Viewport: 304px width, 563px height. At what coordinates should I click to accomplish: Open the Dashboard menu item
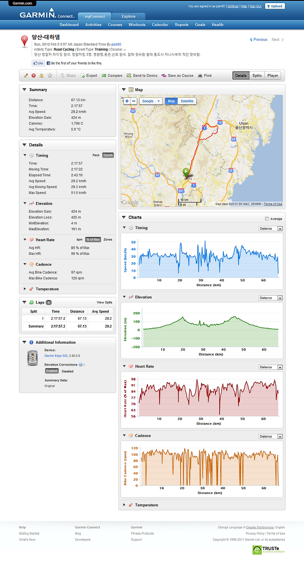coord(69,25)
